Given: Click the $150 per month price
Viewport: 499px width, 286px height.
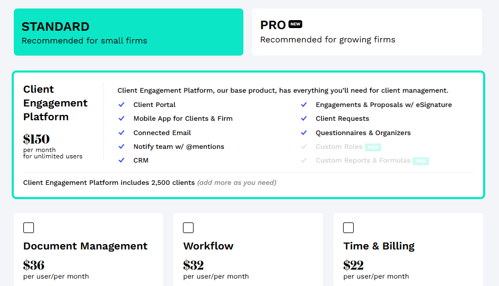Looking at the screenshot, I should click(x=37, y=139).
